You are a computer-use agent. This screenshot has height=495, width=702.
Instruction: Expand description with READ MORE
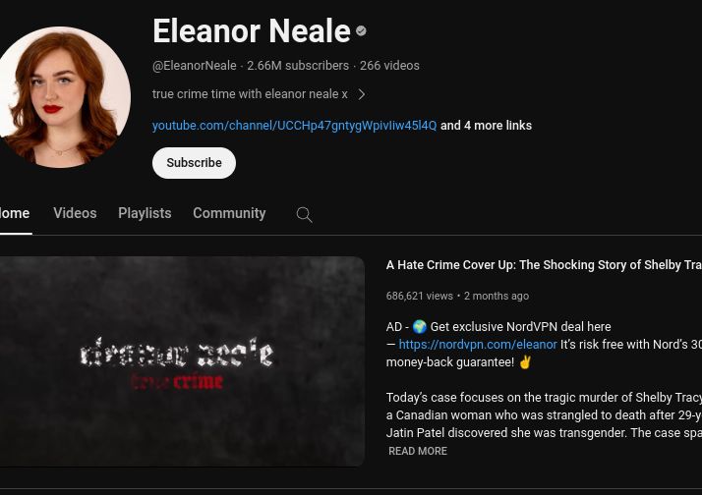(x=418, y=451)
